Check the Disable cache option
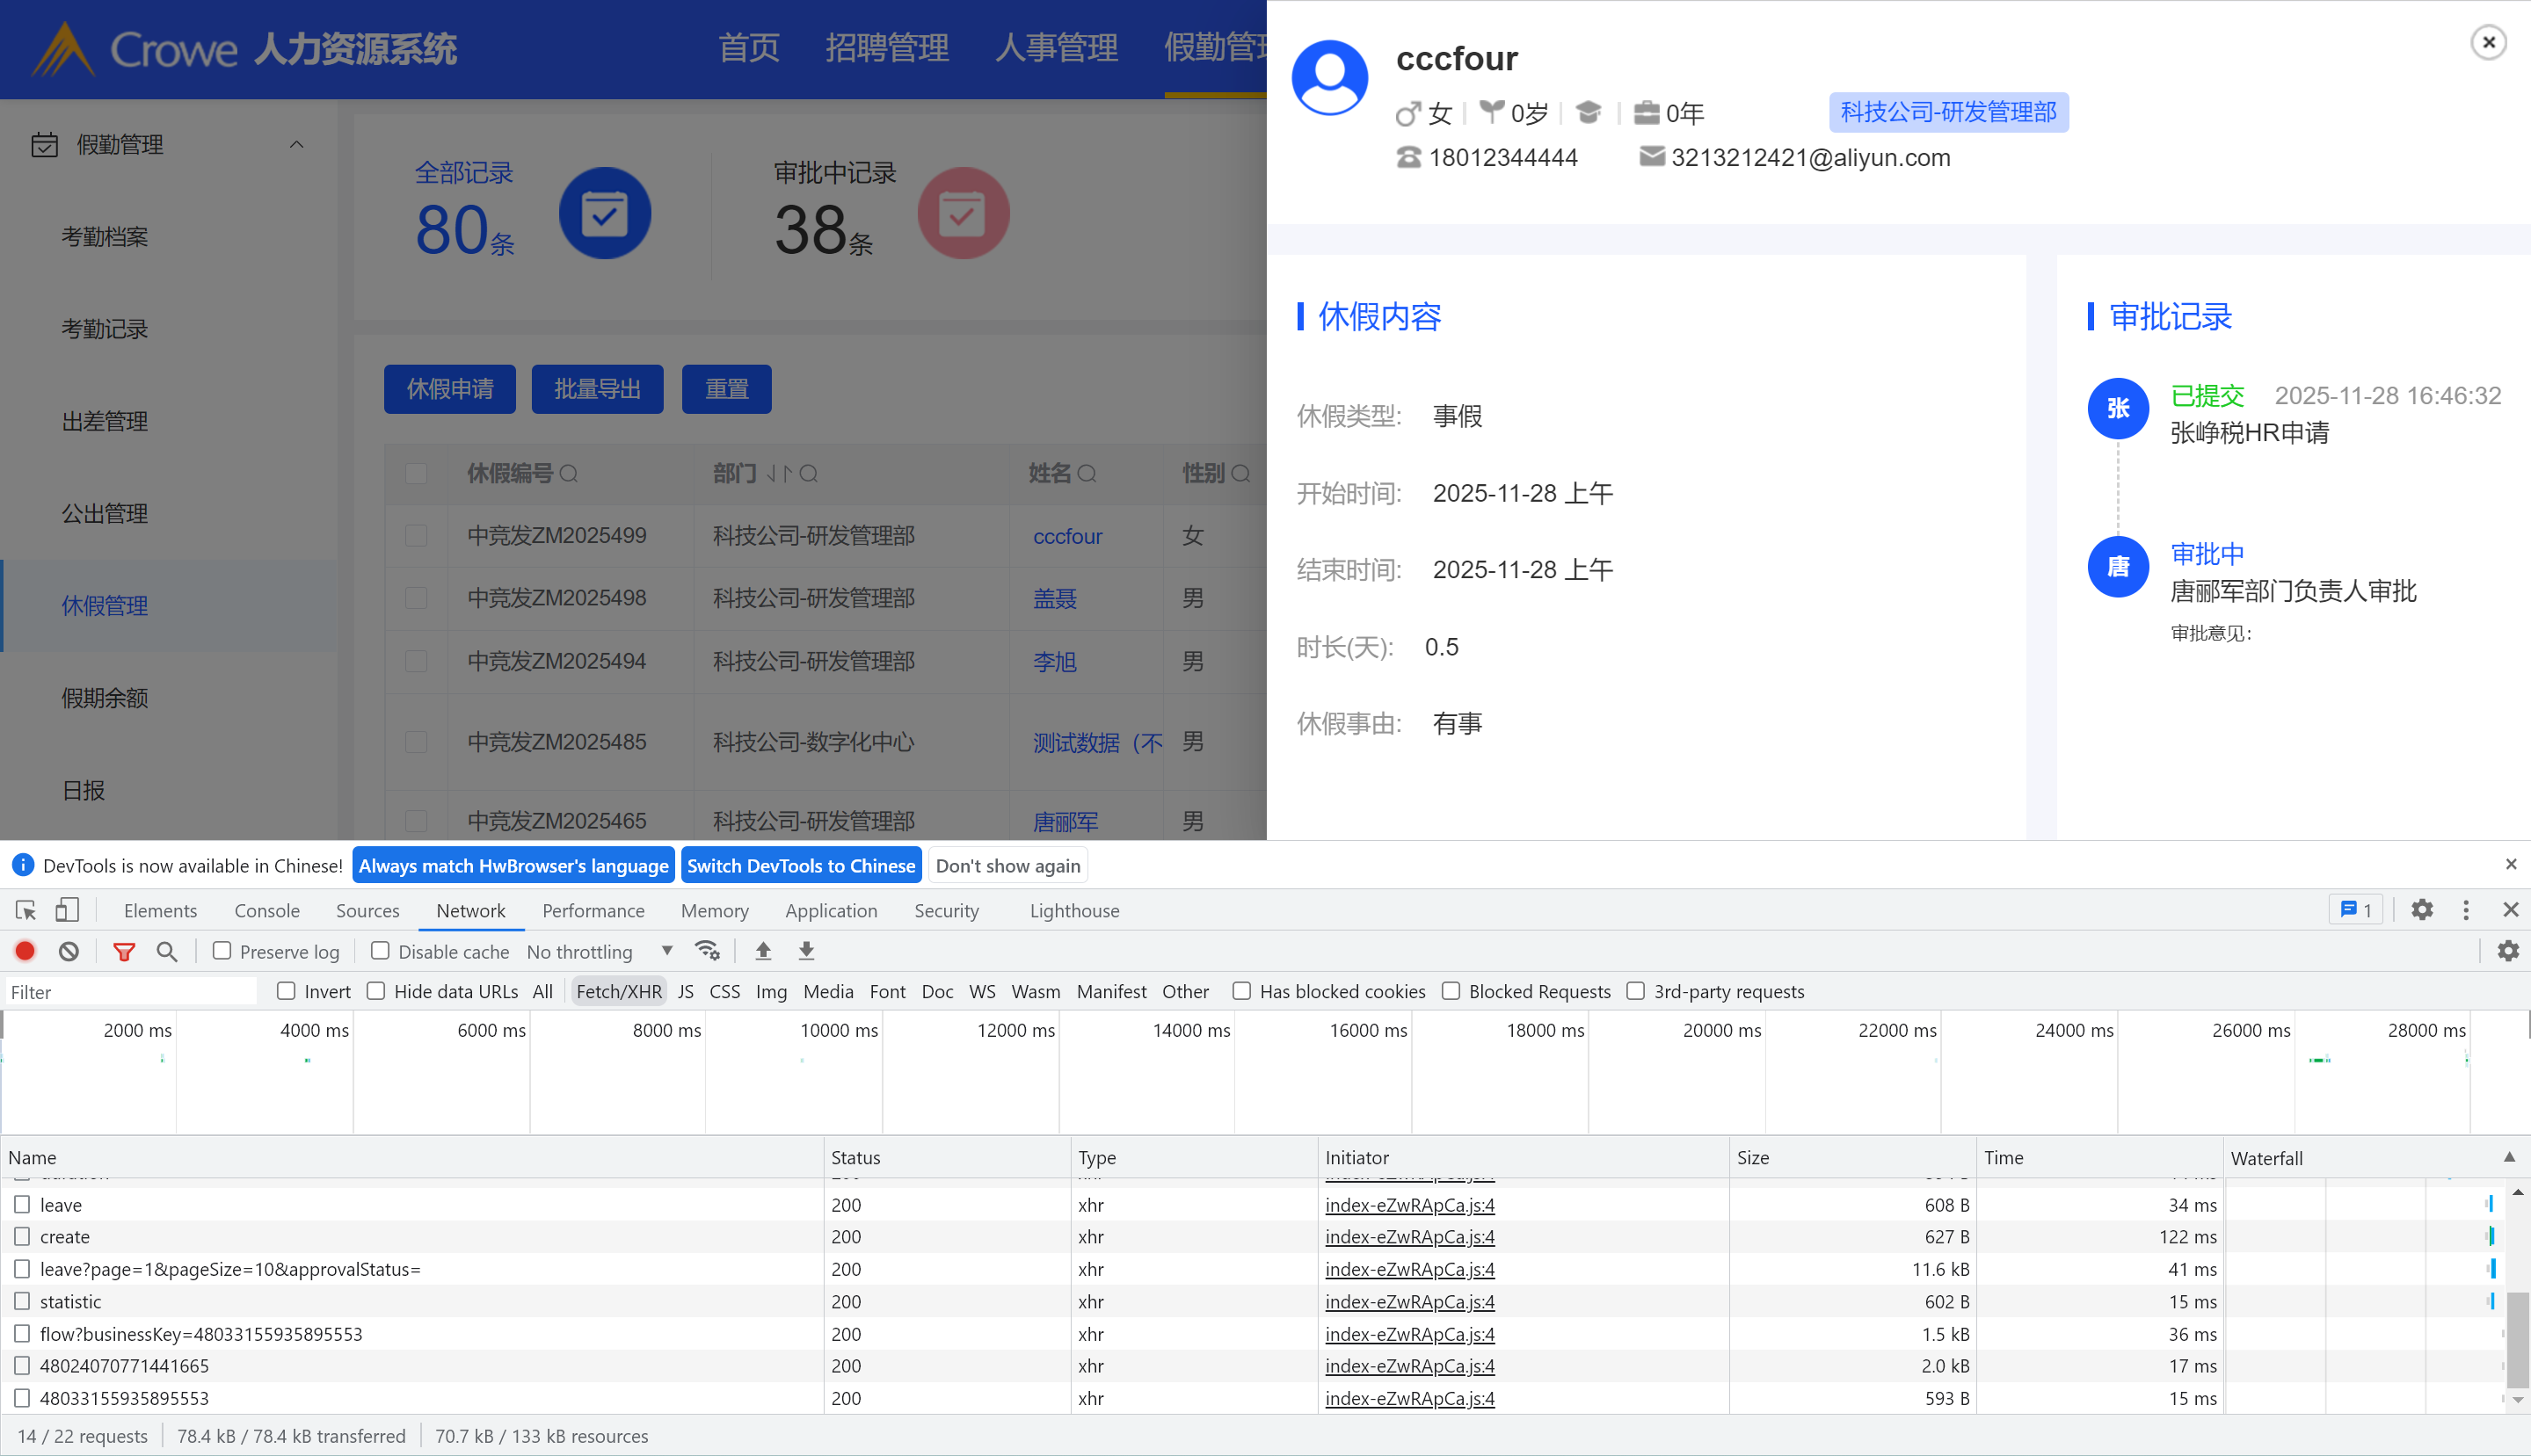The height and width of the screenshot is (1456, 2531). (380, 951)
